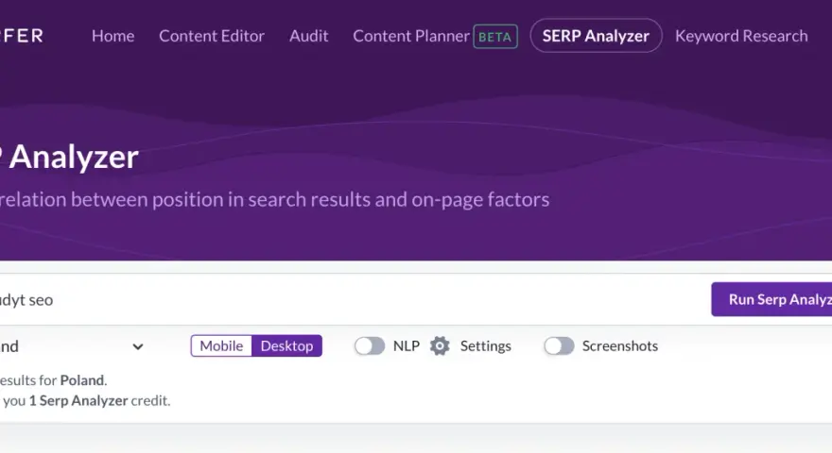Open the Settings label link
The height and width of the screenshot is (453, 832).
[x=486, y=346]
